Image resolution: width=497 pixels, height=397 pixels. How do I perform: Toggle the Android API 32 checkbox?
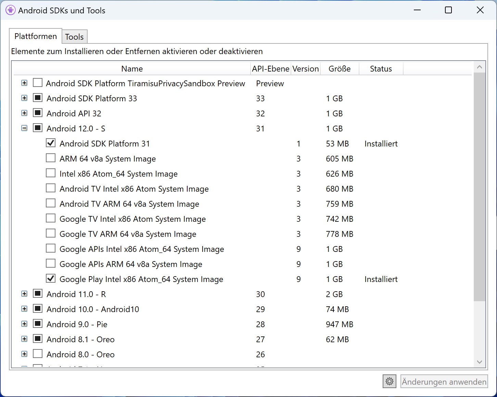pos(38,113)
